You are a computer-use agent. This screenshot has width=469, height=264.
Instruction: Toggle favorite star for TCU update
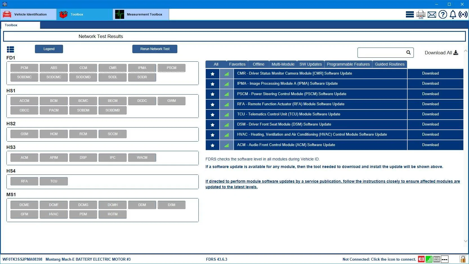click(x=213, y=115)
